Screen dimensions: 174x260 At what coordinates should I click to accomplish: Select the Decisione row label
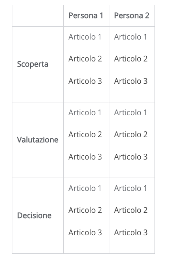[34, 216]
